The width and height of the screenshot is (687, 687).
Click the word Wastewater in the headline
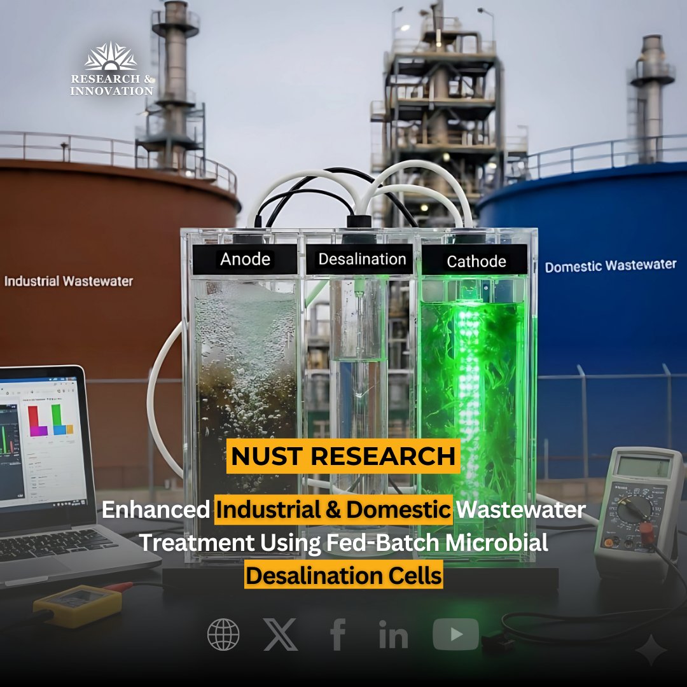[x=522, y=510]
